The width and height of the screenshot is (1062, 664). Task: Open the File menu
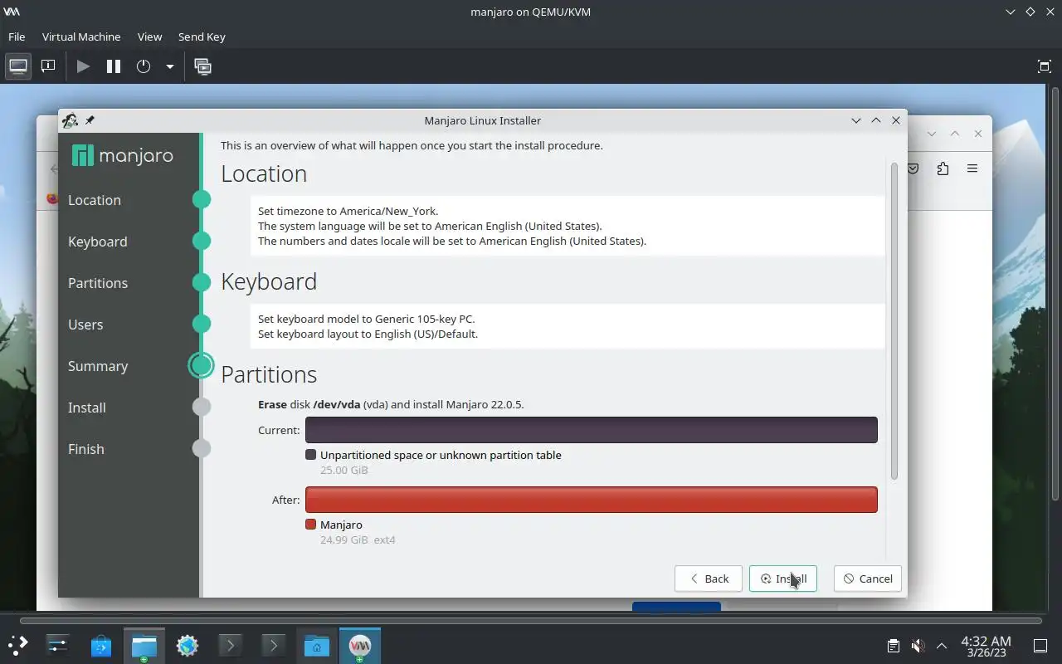coord(17,37)
